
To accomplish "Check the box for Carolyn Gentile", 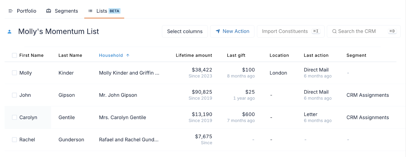I will click(x=14, y=117).
